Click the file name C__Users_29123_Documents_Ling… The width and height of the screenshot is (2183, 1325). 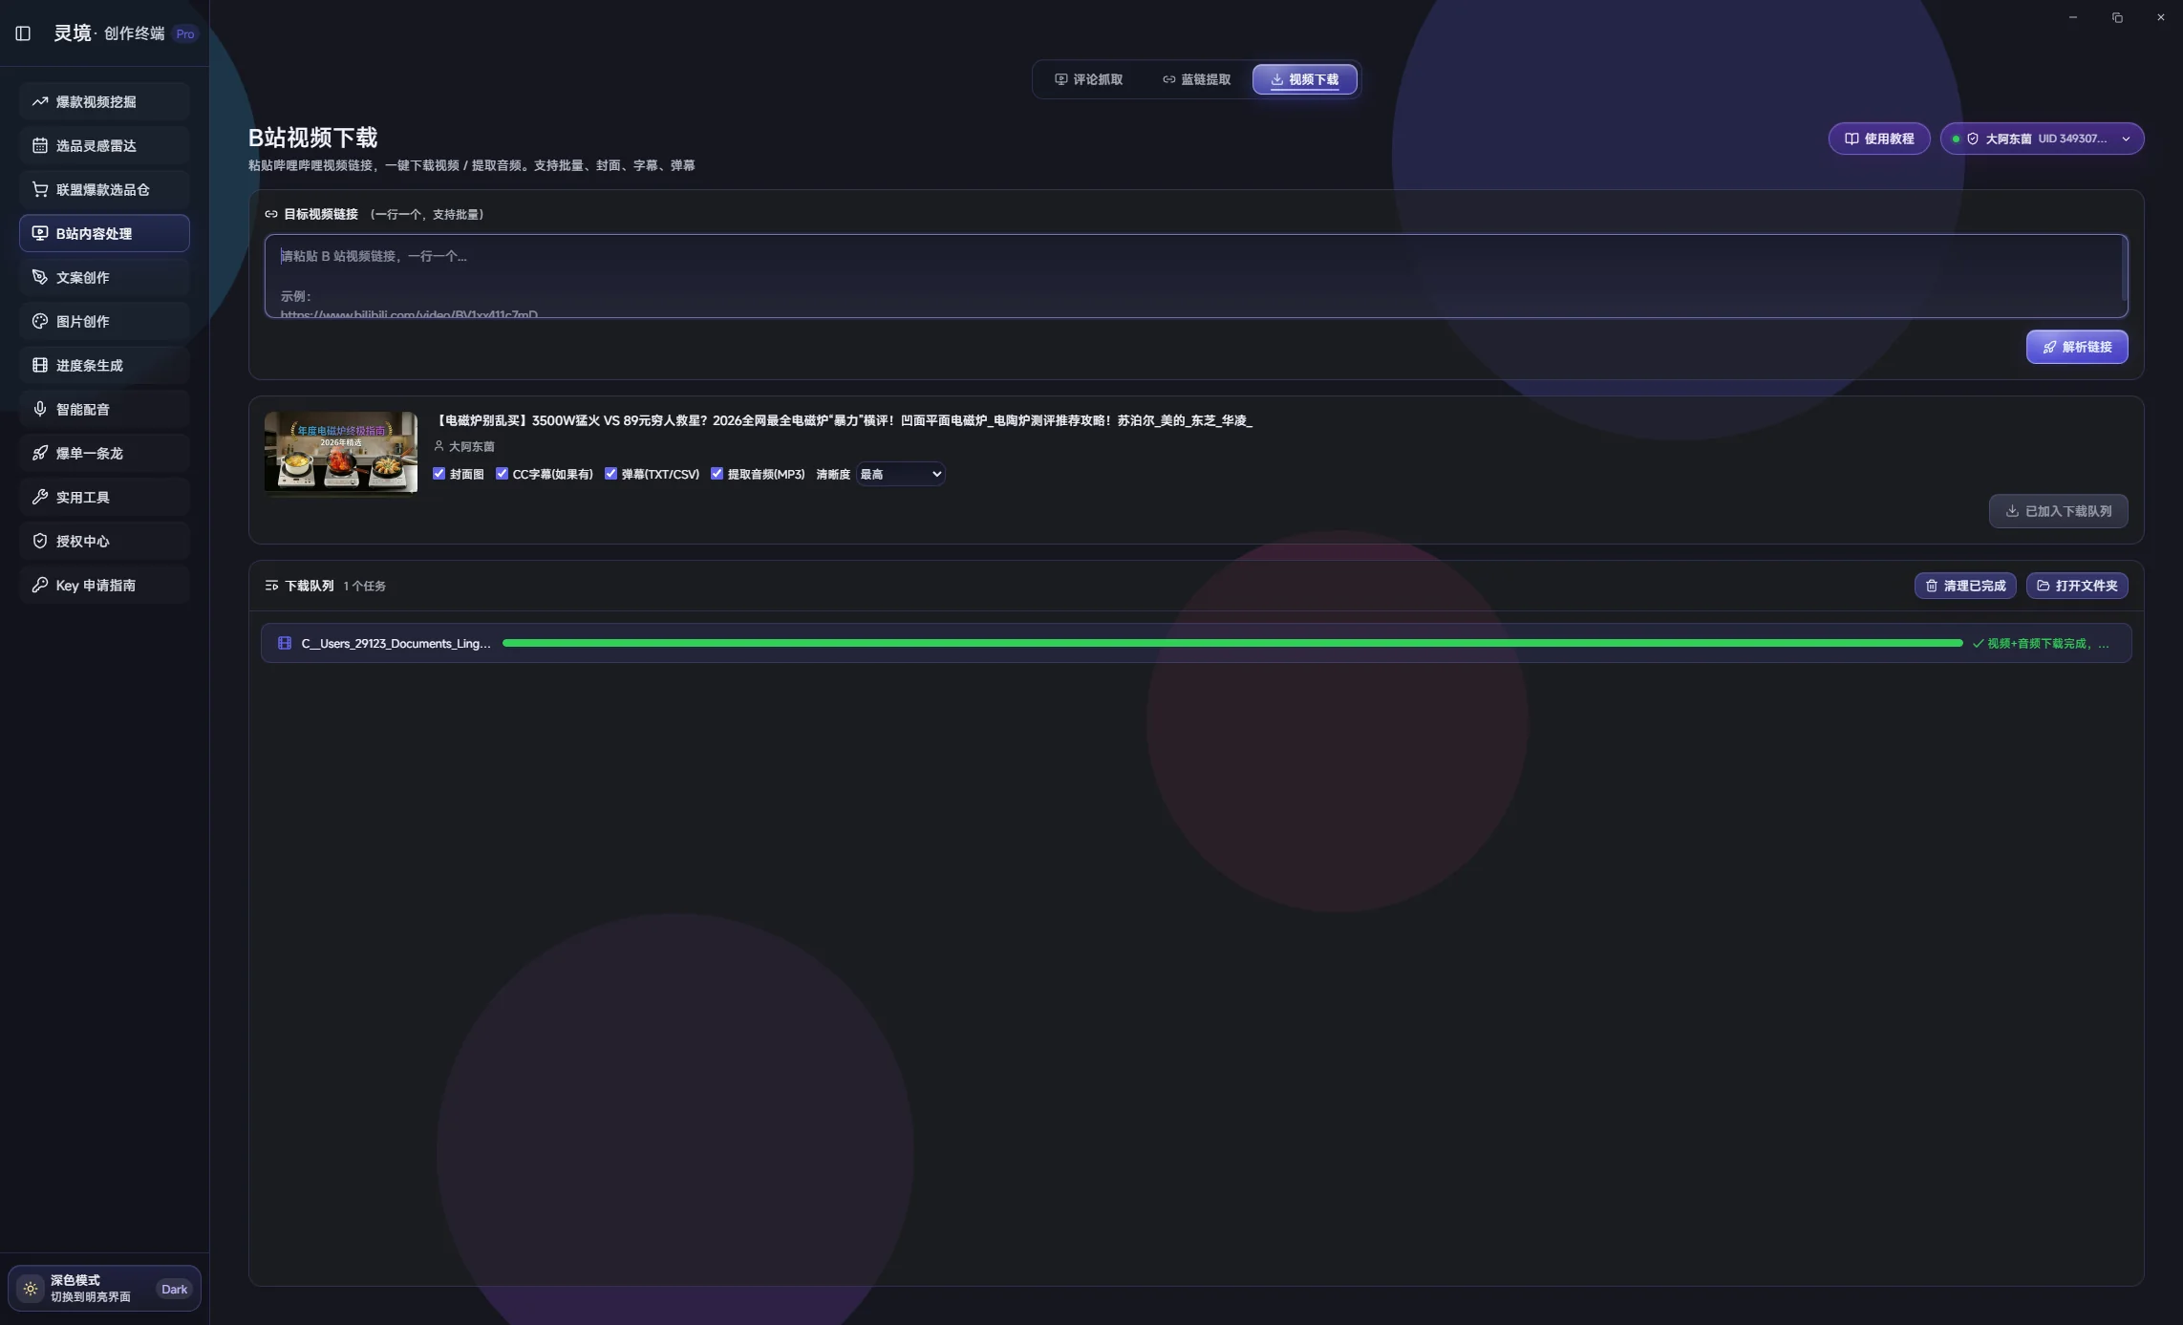396,643
